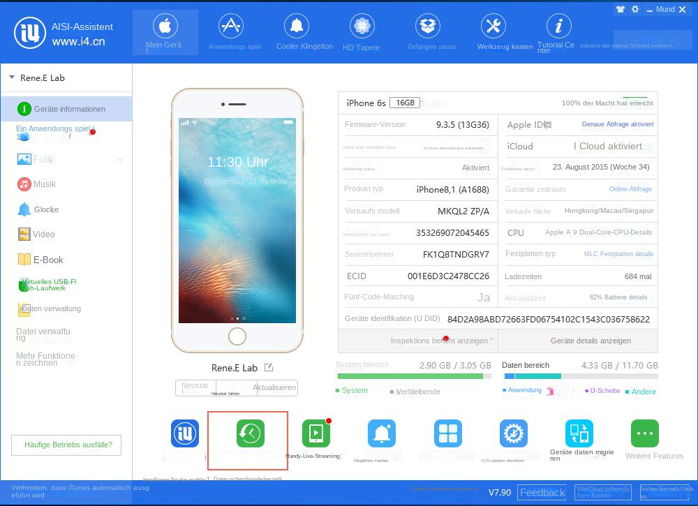Open Ein Anwendungs spiel sidebar item

click(54, 132)
